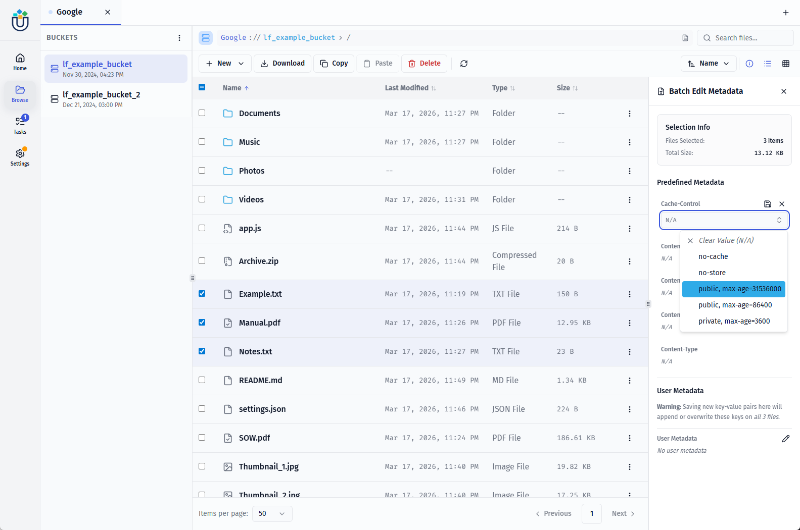
Task: Open the Home sidebar item
Action: point(20,62)
